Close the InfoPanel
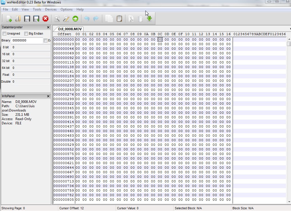The width and height of the screenshot is (291, 211). tap(48, 96)
